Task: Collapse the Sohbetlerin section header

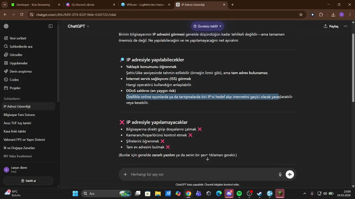Action: tap(12, 99)
